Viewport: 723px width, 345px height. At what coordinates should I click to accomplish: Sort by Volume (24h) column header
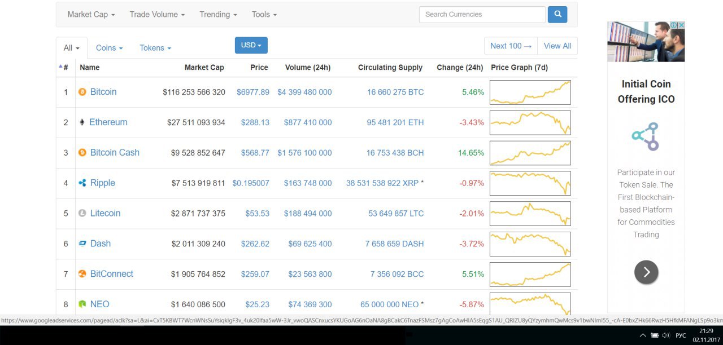pyautogui.click(x=308, y=68)
